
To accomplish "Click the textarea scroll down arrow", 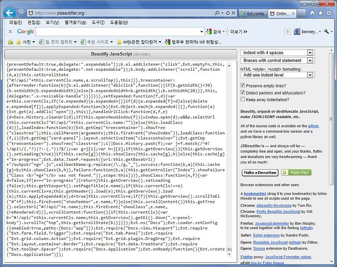I will pyautogui.click(x=229, y=254).
